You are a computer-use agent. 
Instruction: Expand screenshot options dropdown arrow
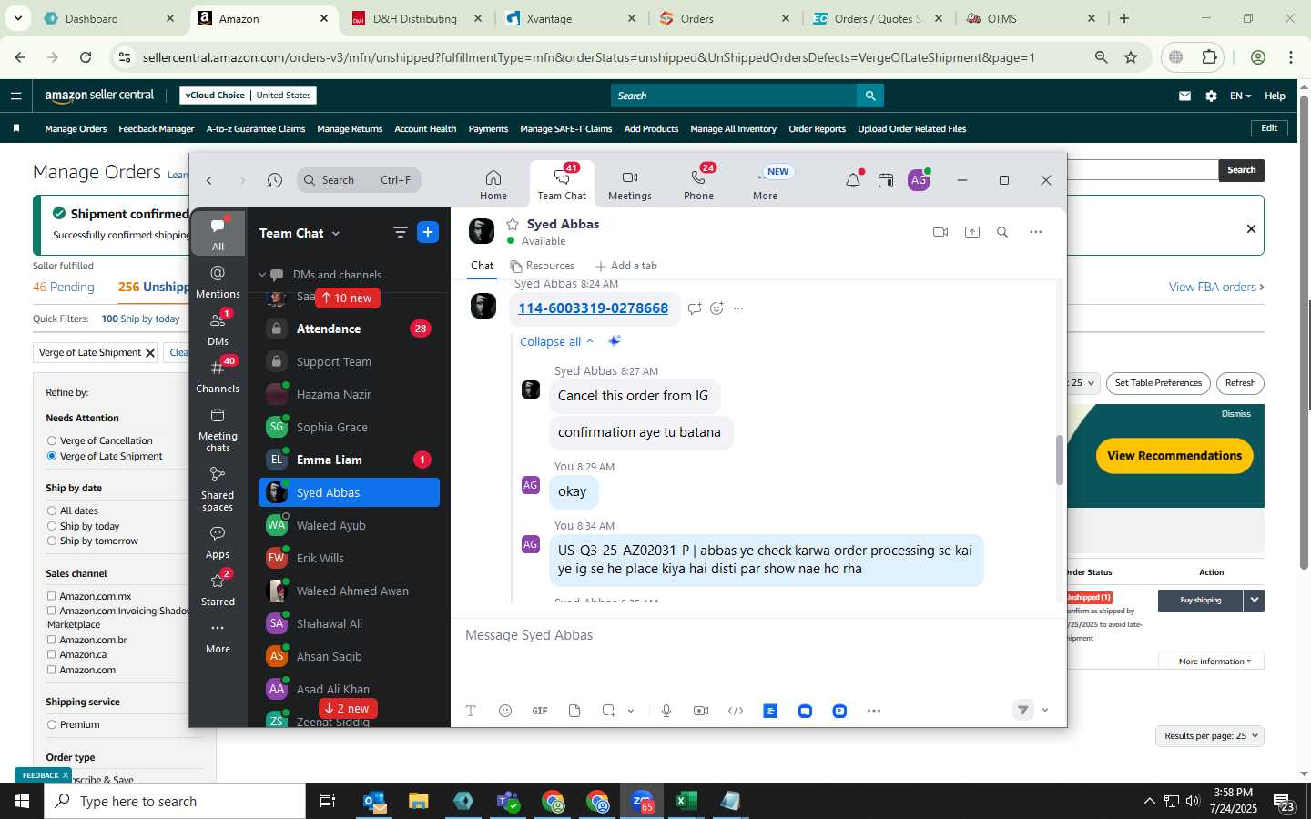631,711
